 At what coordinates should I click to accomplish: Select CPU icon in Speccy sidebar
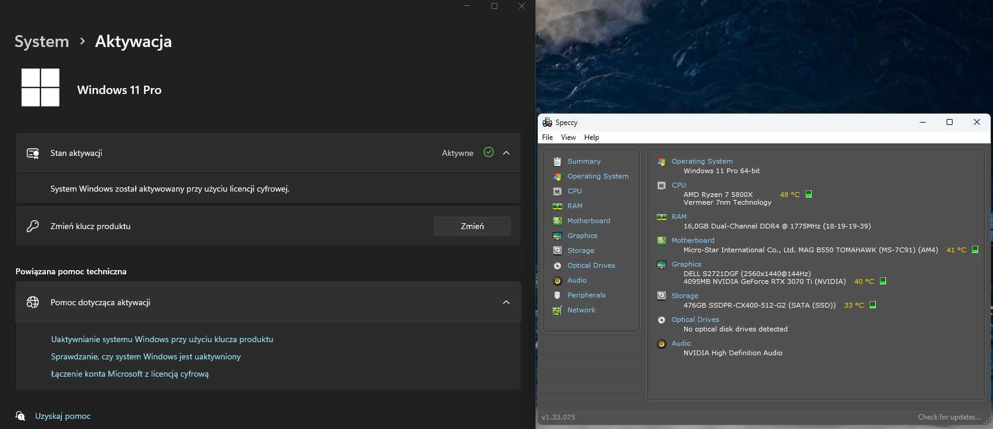557,191
